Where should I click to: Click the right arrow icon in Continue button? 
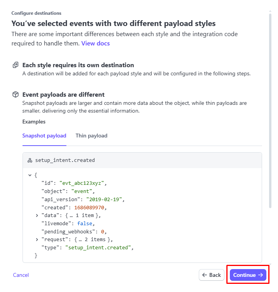pos(261,275)
